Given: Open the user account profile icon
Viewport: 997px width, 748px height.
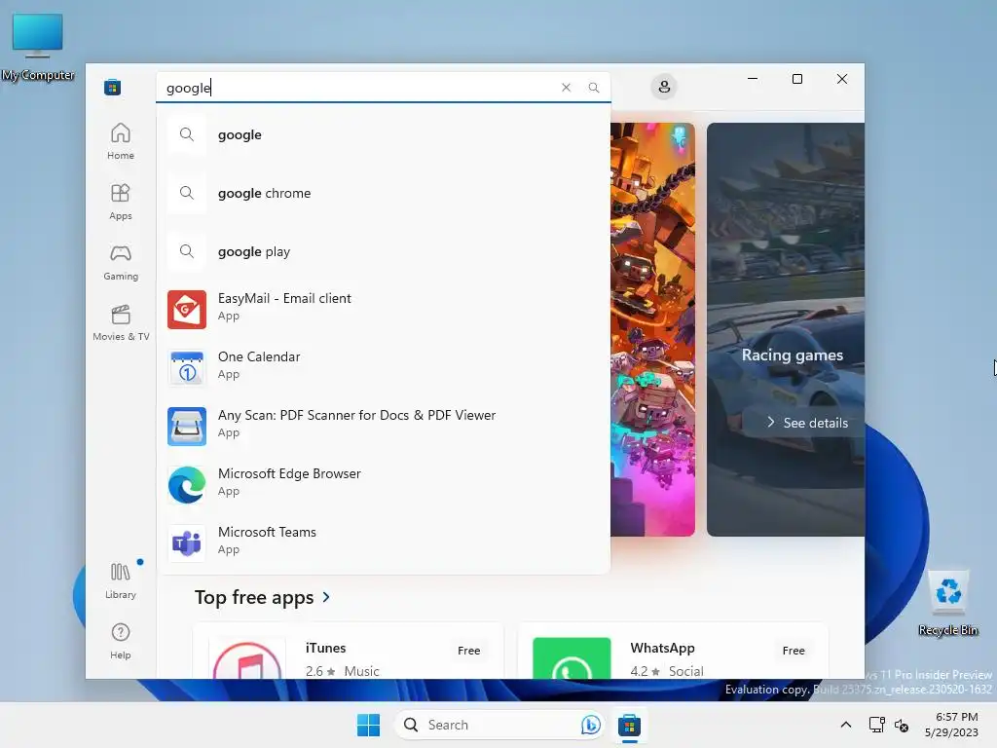Looking at the screenshot, I should pos(664,87).
